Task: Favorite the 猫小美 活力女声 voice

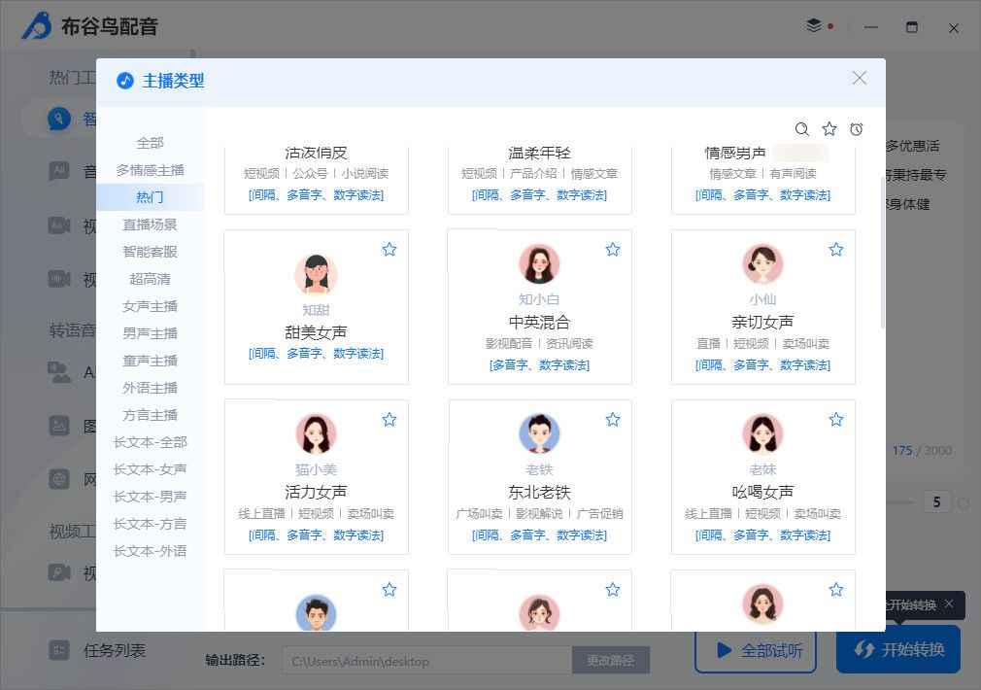Action: coord(389,420)
